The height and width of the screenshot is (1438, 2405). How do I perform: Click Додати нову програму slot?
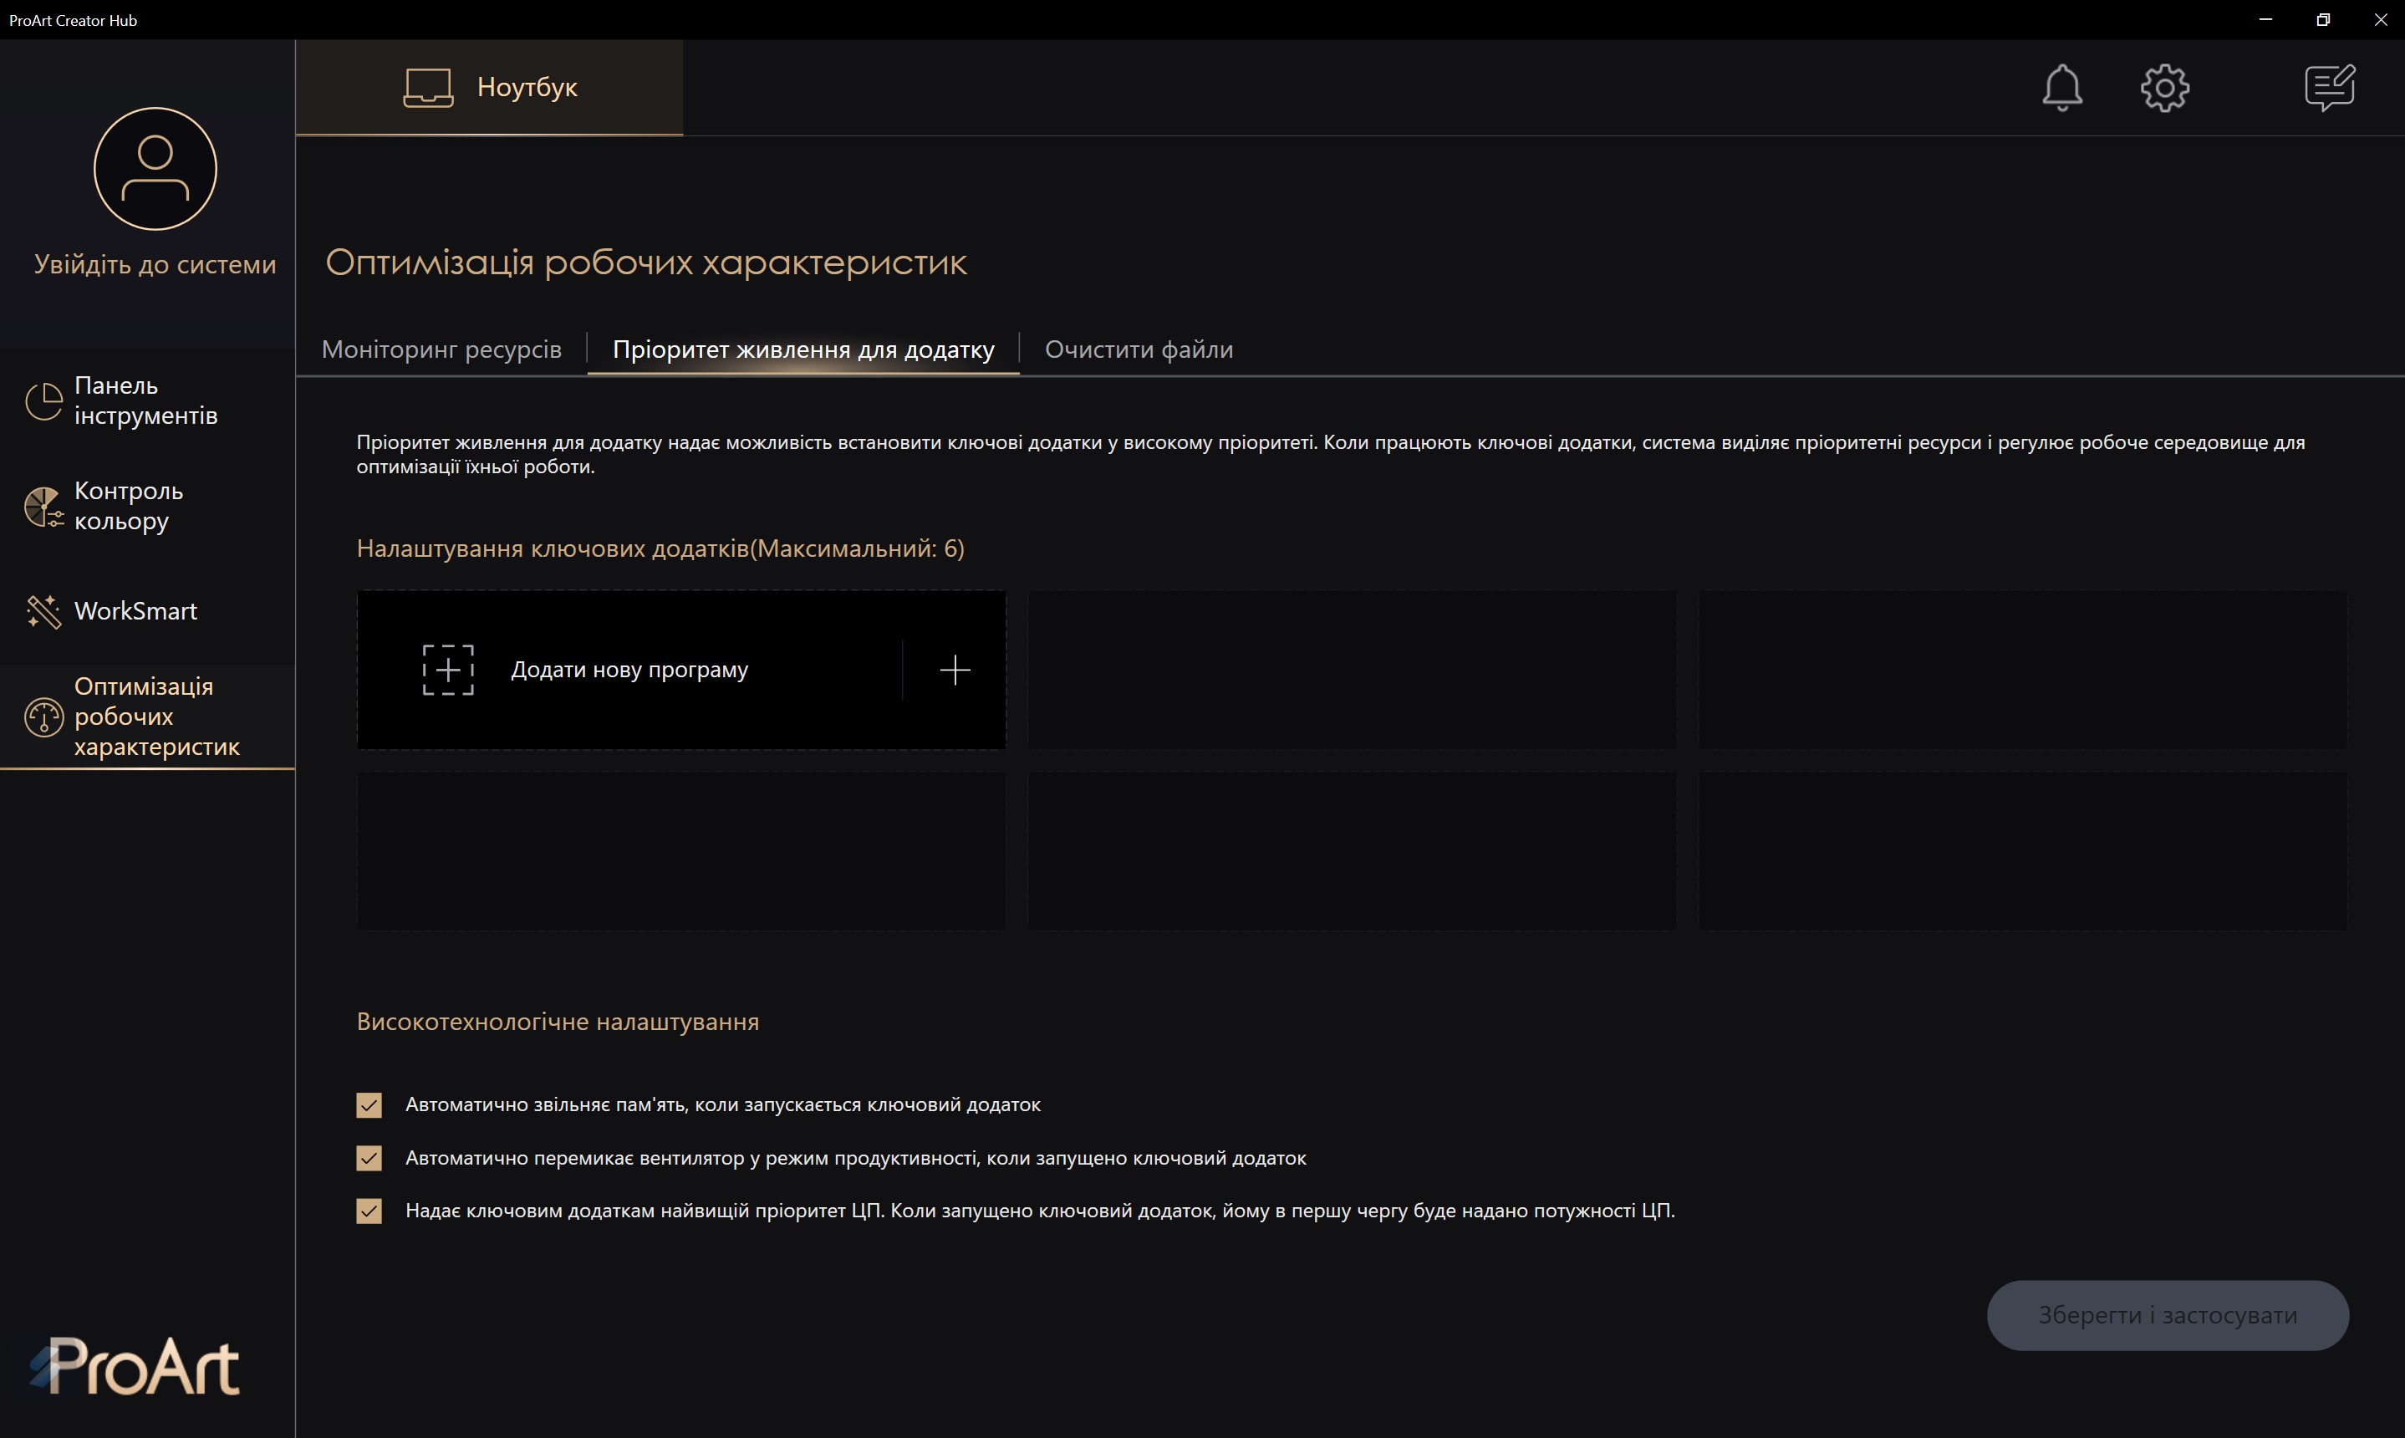(629, 670)
